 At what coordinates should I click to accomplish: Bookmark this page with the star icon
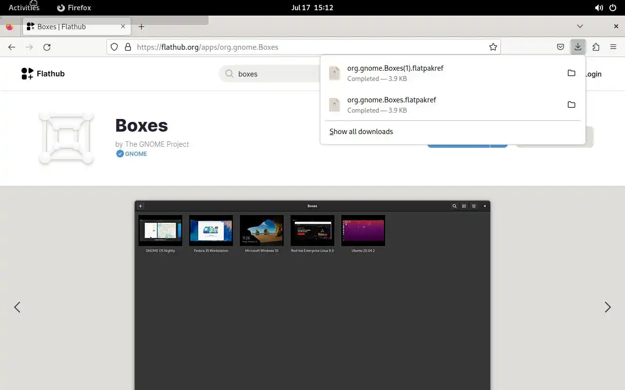click(x=493, y=47)
